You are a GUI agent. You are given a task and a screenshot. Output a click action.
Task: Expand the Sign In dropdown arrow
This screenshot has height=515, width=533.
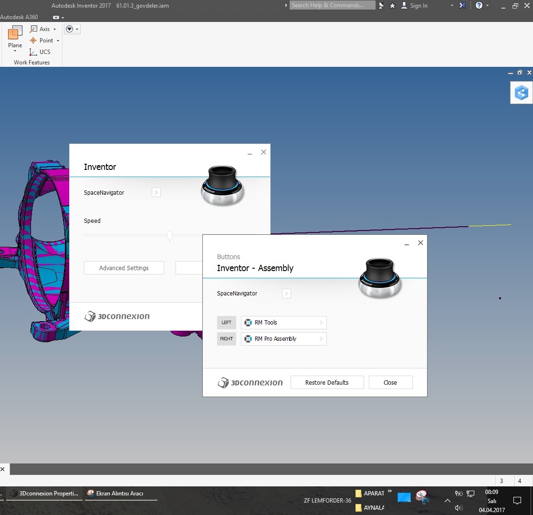(x=452, y=5)
